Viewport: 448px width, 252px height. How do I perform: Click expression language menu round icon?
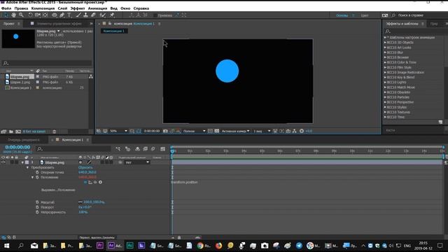point(100,182)
